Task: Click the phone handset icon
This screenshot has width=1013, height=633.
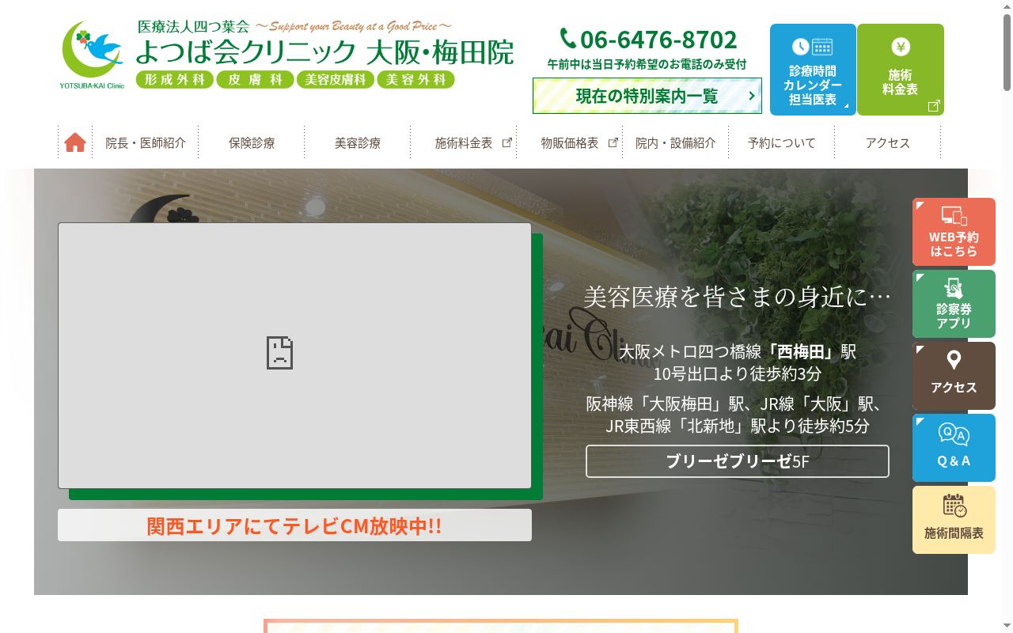Action: (568, 38)
